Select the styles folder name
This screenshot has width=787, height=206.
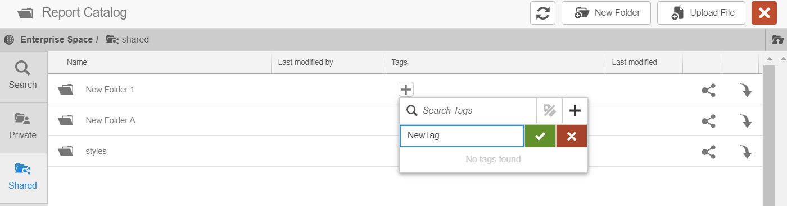[96, 151]
